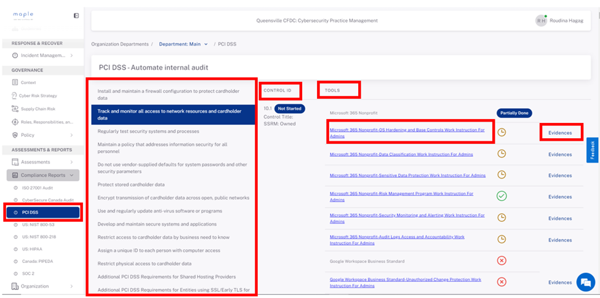Open Evidences for Audit Logs Access row

pos(560,240)
